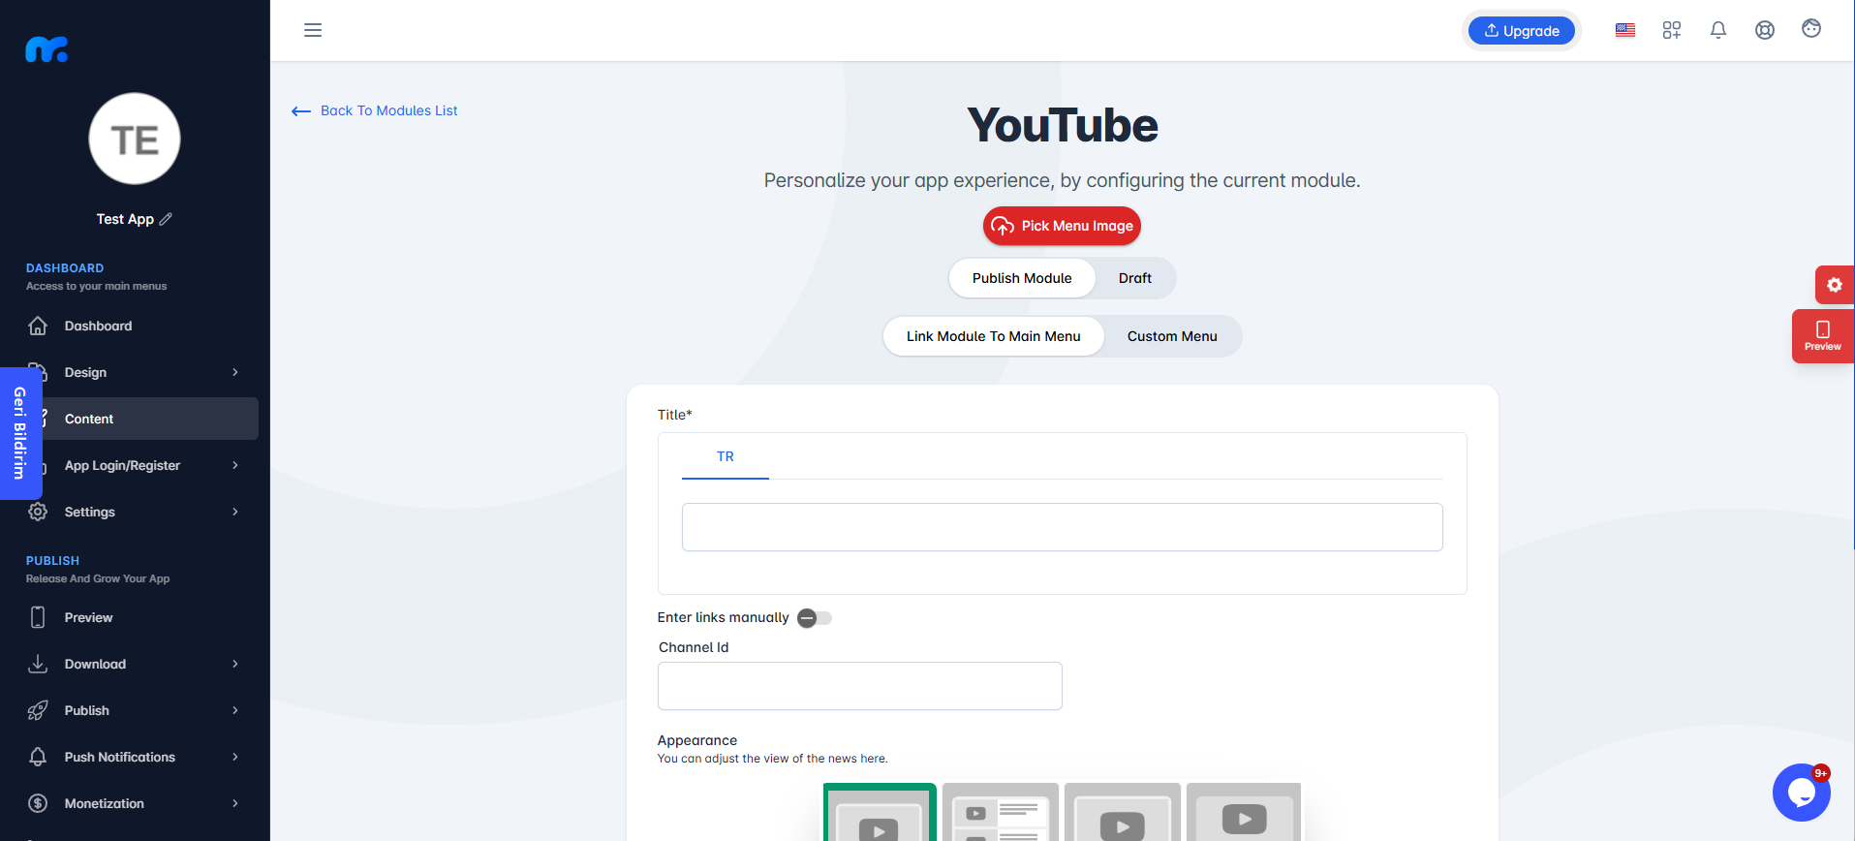Screen dimensions: 1855x841
Task: Click the logo in sidebar top
Action: pos(46,49)
